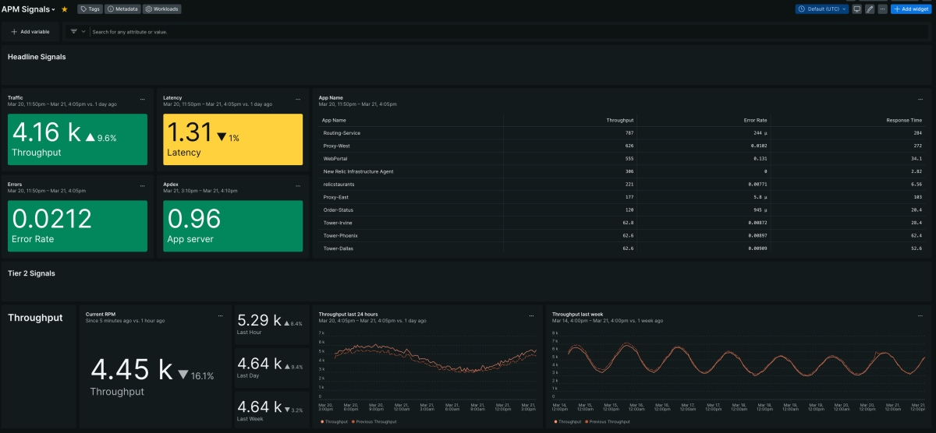Select the Tower-Dallas table row
936x433 pixels.
tap(622, 248)
